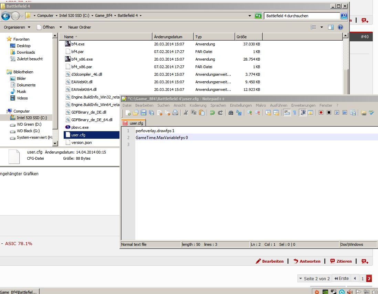This screenshot has height=294, width=378.
Task: Click the NVIDIA system tray icon
Action: 325,292
